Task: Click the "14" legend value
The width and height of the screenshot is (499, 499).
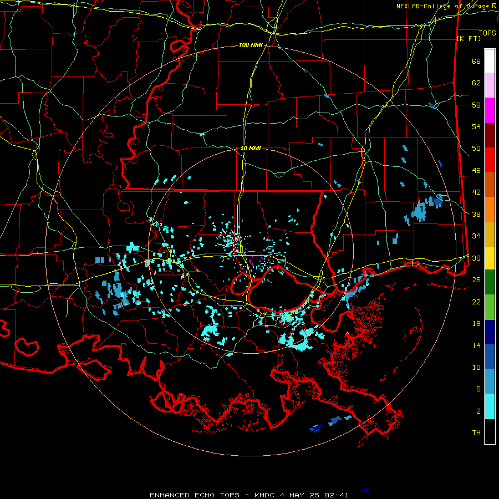Action: coord(476,345)
